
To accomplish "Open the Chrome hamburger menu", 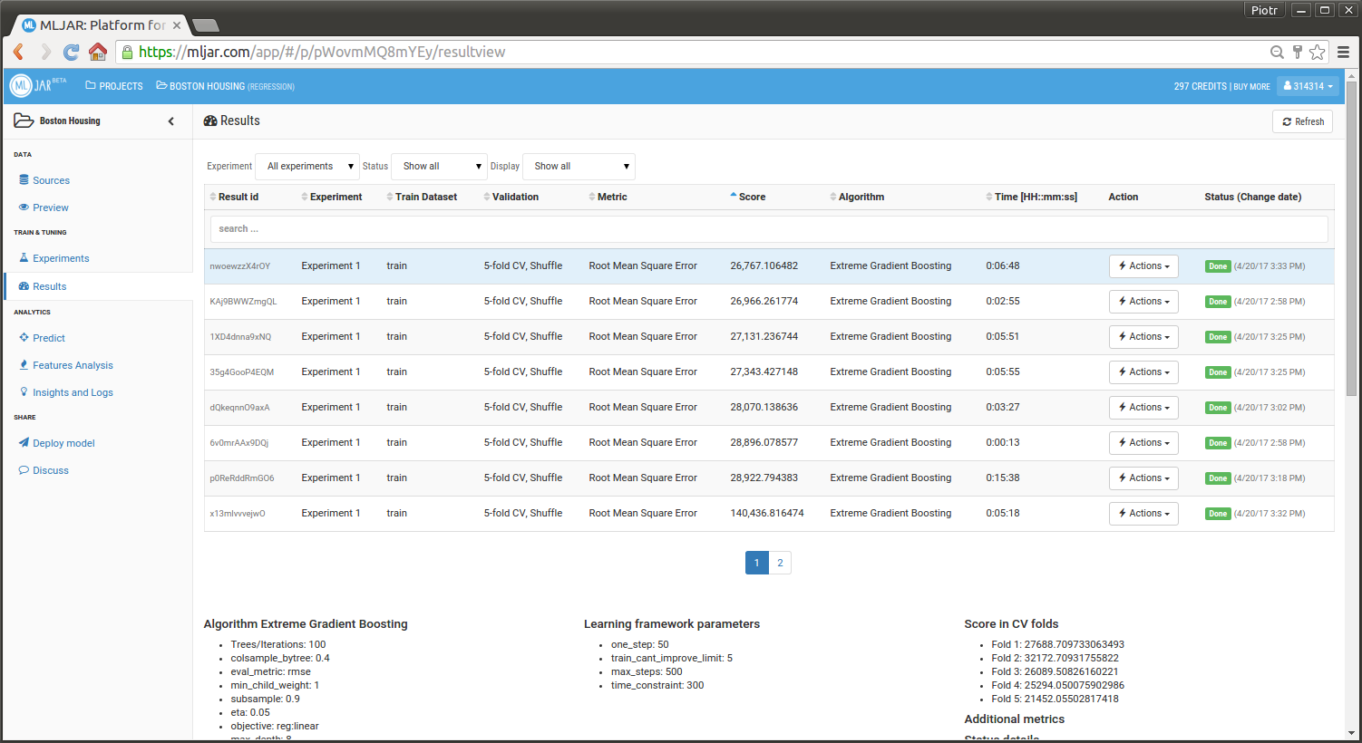I will pos(1344,52).
